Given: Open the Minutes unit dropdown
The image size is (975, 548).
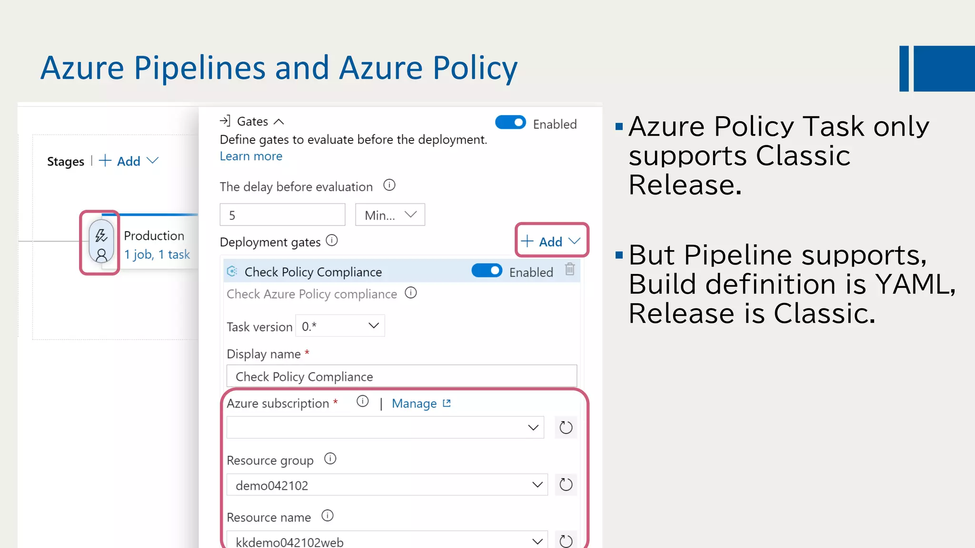Looking at the screenshot, I should 390,215.
